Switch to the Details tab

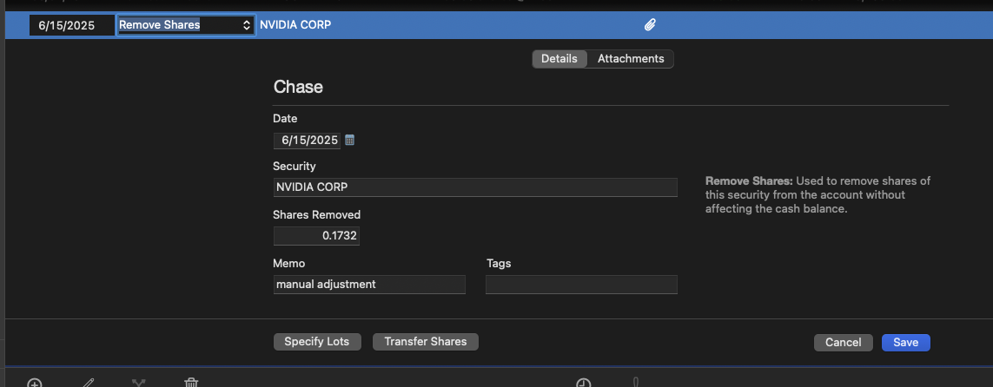pos(559,59)
